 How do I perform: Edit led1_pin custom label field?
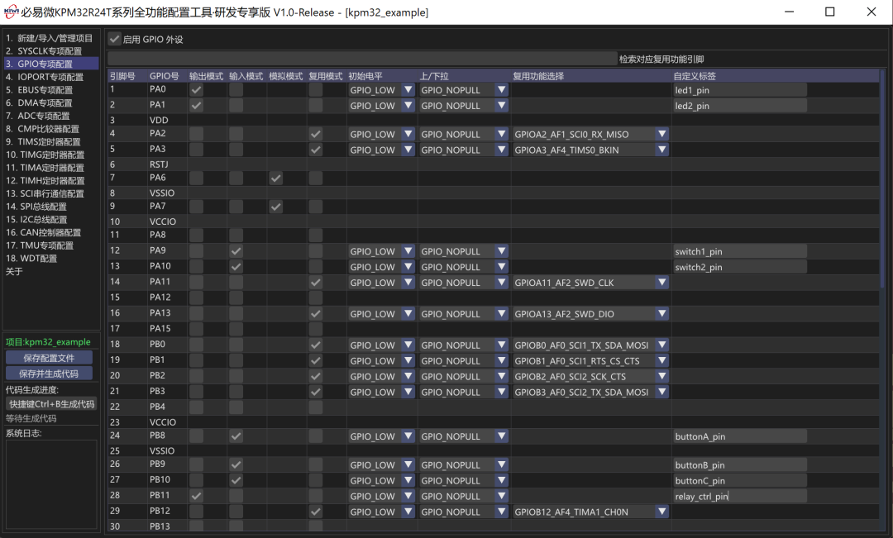tap(740, 90)
